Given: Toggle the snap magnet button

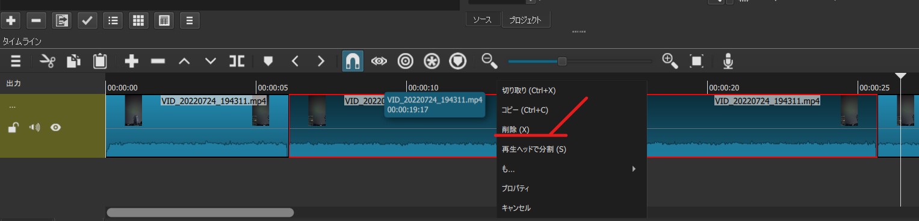Looking at the screenshot, I should click(353, 61).
